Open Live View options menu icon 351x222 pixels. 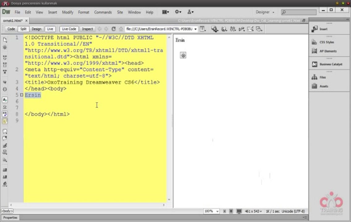[203, 29]
